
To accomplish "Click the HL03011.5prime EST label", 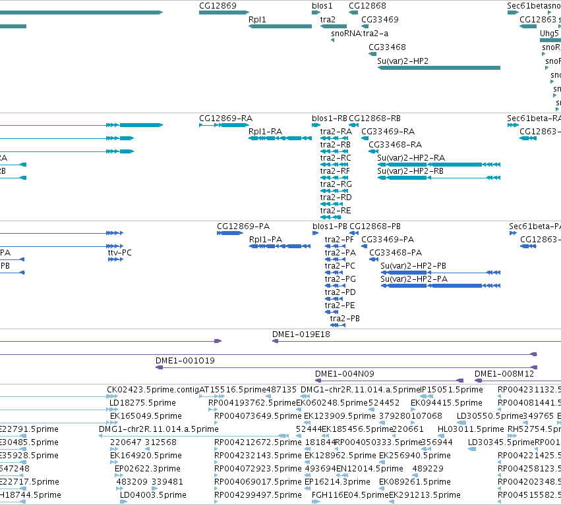I will [471, 429].
